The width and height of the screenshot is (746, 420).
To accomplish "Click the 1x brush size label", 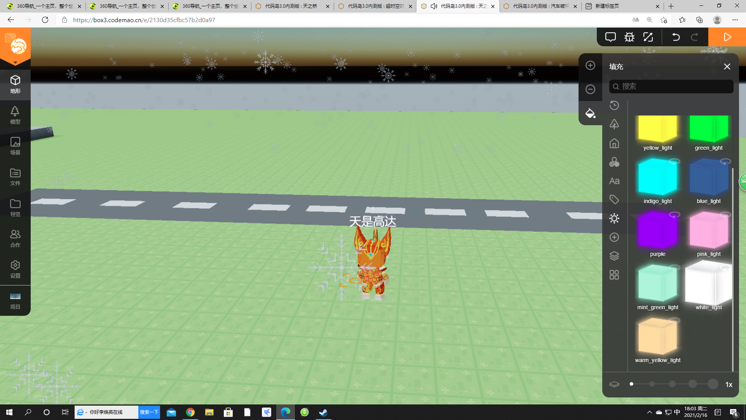I will click(x=729, y=385).
